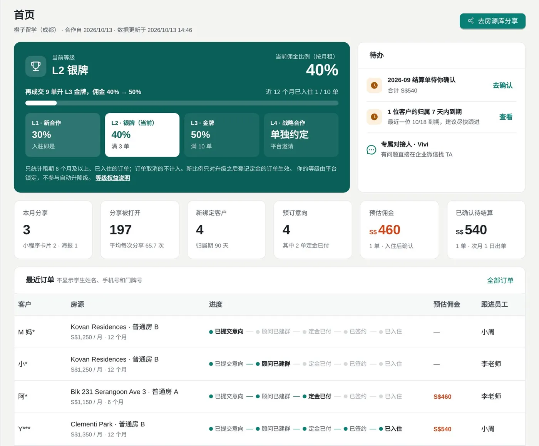
Task: Click the clock icon for 2026-09 结算单
Action: point(374,85)
